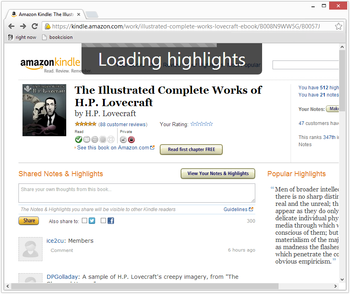Click the browser forward arrow
The image size is (350, 294).
point(23,26)
